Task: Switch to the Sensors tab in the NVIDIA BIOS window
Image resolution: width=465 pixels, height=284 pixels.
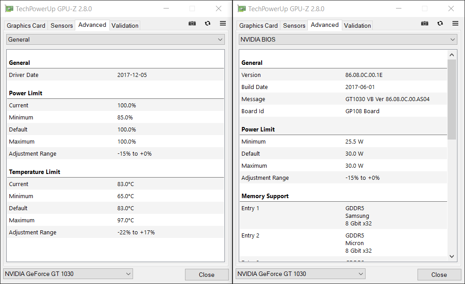Action: click(x=294, y=25)
